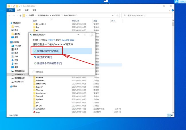The image size is (186, 130).
Task: Close the 替换或跳过文件 dialog
Action: [92, 35]
